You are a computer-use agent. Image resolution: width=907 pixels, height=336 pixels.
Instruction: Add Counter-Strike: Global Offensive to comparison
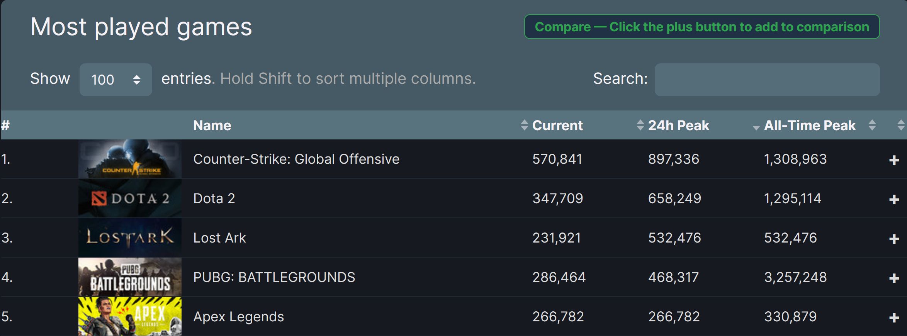[x=894, y=160]
